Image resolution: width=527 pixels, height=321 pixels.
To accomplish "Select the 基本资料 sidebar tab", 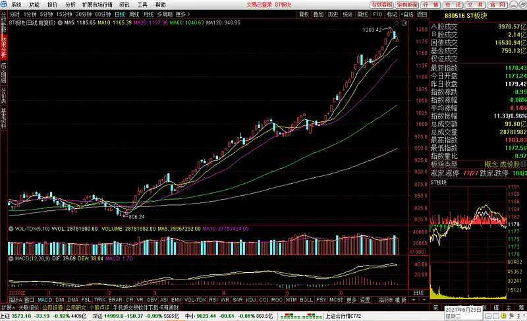I will 4,119.
